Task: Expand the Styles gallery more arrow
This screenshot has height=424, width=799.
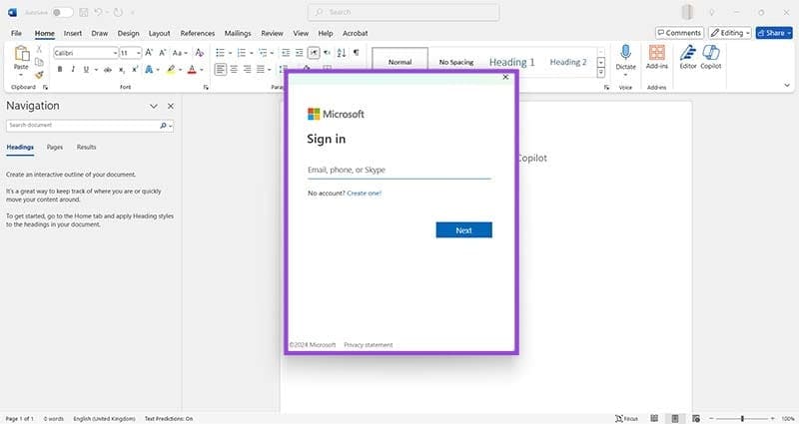Action: click(x=601, y=73)
